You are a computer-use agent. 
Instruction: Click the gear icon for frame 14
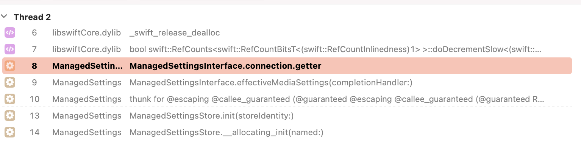pyautogui.click(x=10, y=133)
